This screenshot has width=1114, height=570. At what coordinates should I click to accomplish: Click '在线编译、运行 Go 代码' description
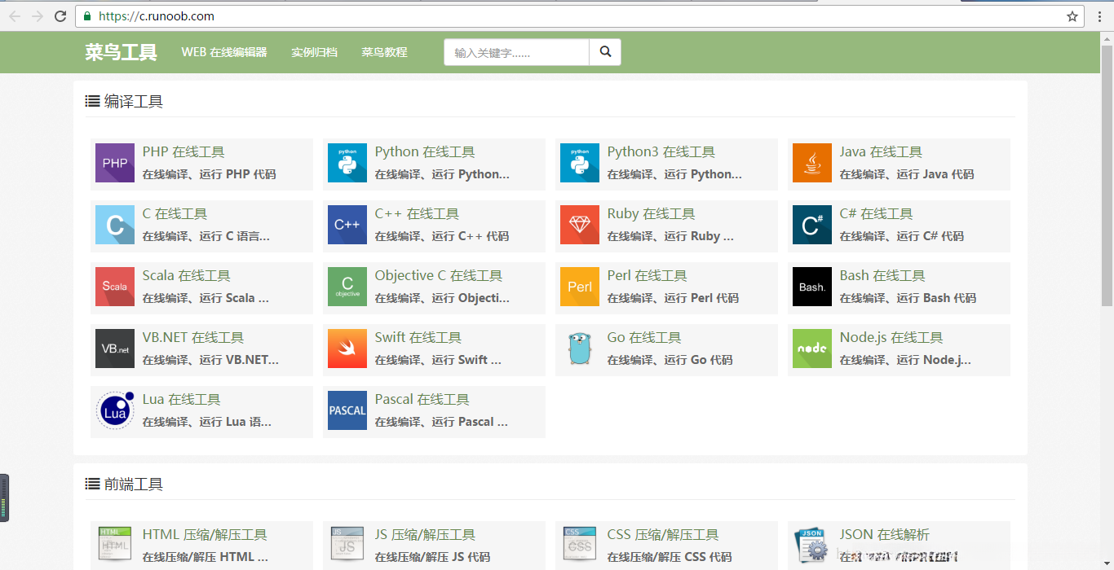[x=670, y=360]
